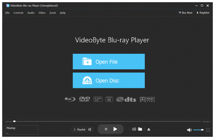Click the playback progress bar handle
215x139 pixels.
pyautogui.click(x=14, y=121)
